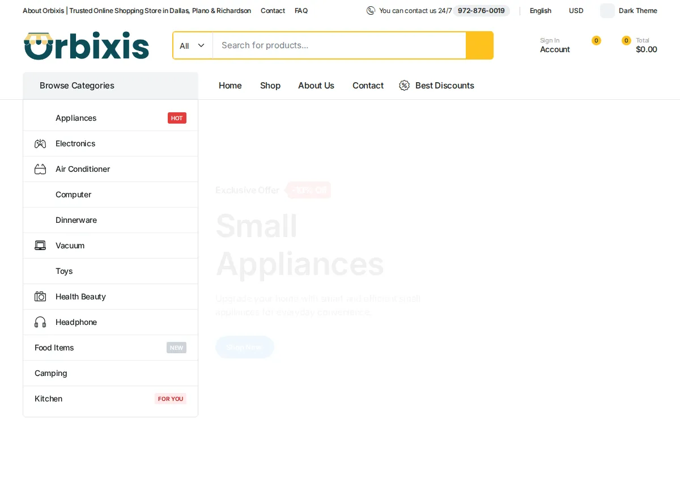Focus the Search for products field
Viewport: 680px width, 482px height.
[339, 45]
